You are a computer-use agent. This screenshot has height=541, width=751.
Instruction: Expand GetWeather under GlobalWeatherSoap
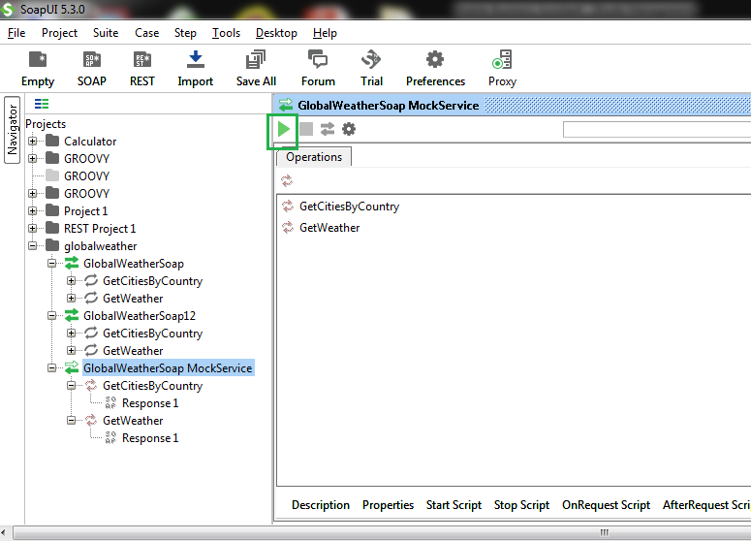[72, 298]
